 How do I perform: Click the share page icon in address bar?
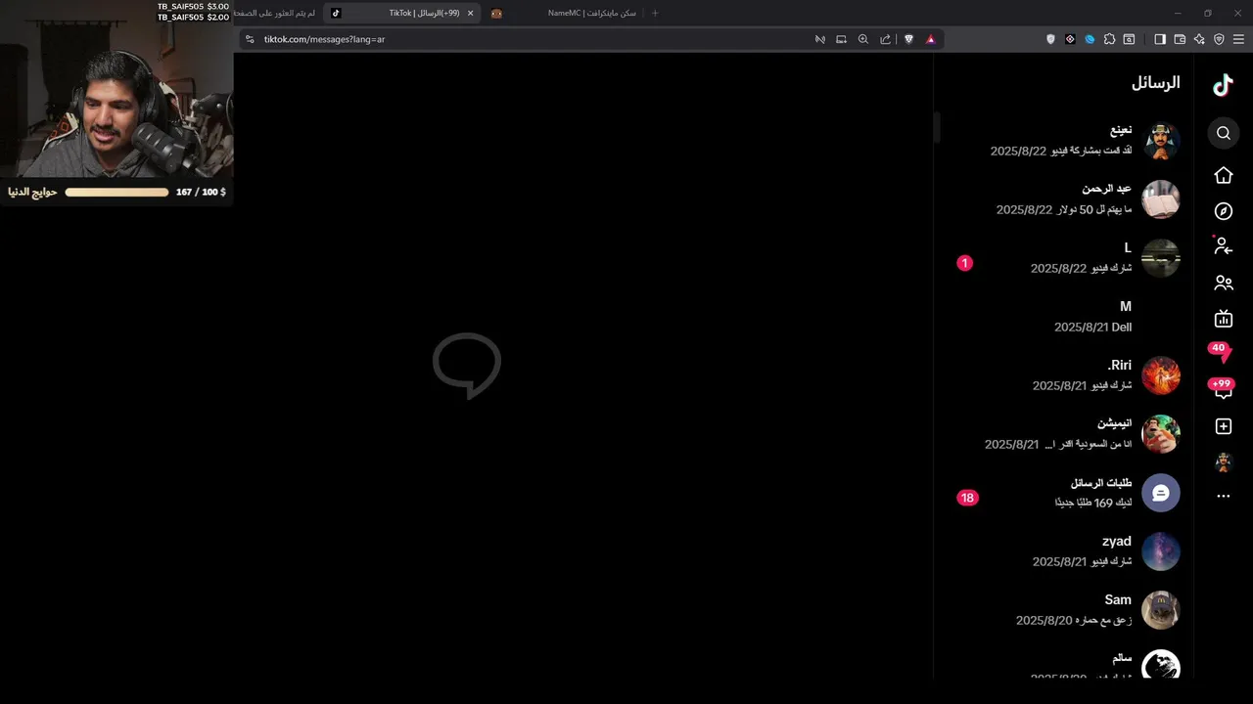coord(885,39)
